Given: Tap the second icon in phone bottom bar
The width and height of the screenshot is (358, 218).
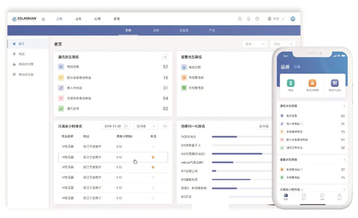Looking at the screenshot, I should 304,195.
